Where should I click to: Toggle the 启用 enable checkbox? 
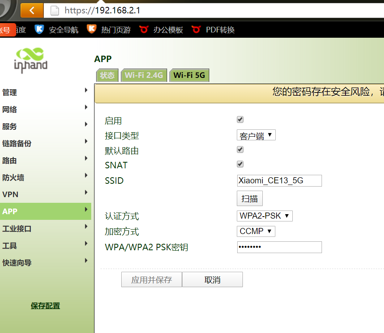(x=240, y=119)
